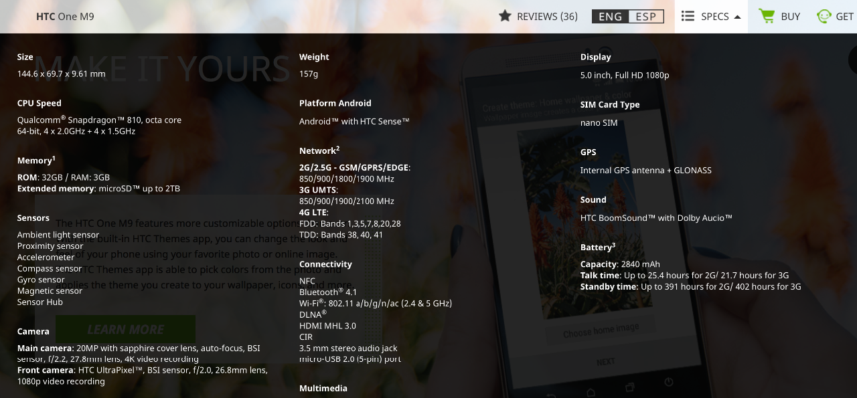Screen dimensions: 857x398
Task: Click the Standby time line
Action: click(691, 286)
